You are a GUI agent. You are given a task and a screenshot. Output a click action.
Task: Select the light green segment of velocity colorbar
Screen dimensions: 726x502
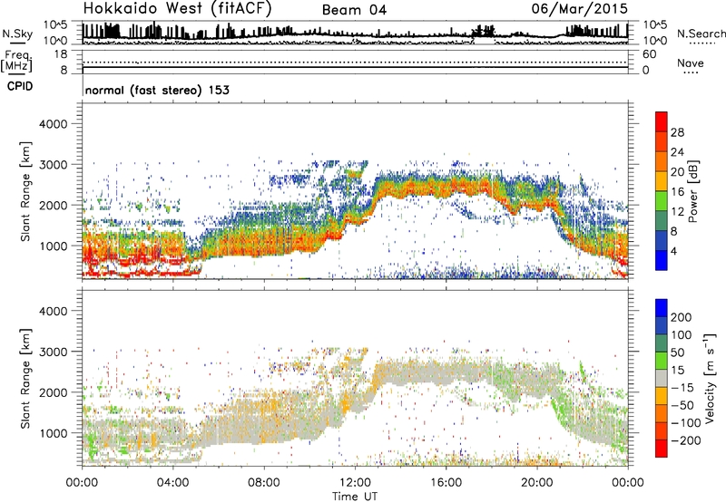point(662,361)
